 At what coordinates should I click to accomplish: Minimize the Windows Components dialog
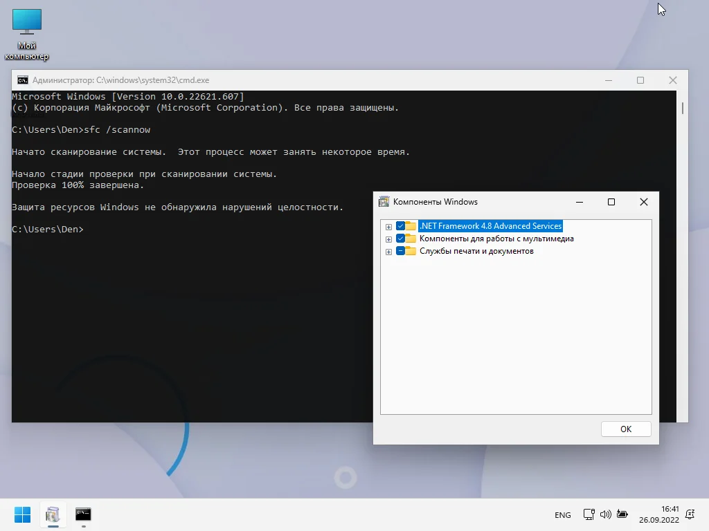pyautogui.click(x=580, y=202)
